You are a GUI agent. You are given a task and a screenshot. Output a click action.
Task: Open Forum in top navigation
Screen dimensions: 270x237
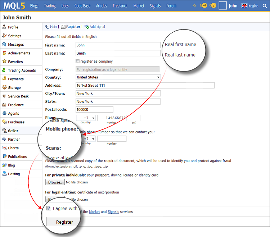(x=171, y=6)
